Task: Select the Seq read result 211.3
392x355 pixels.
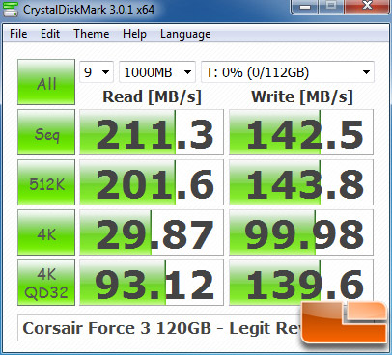Action: click(152, 132)
